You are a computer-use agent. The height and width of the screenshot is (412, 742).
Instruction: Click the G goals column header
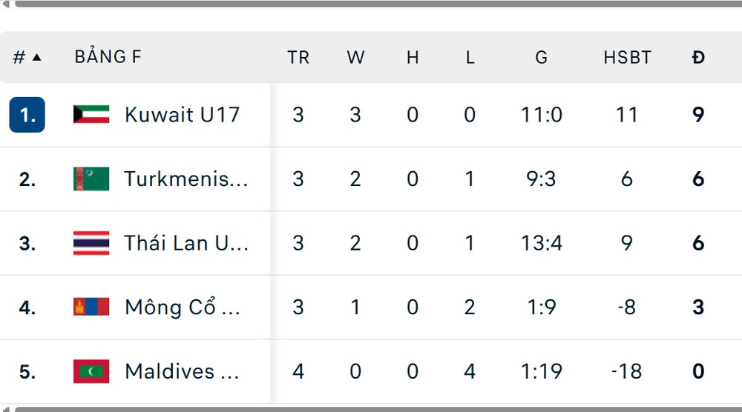coord(541,57)
